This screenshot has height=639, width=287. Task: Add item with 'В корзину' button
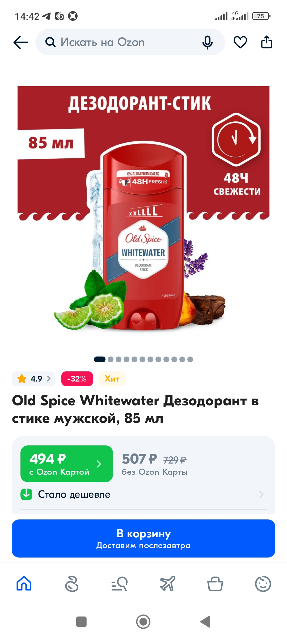[143, 538]
